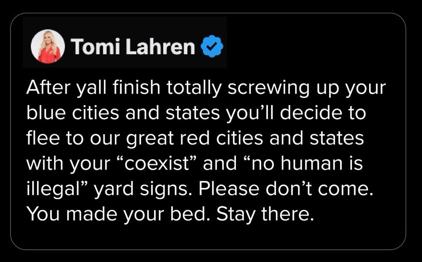Click the surname "Lahren" in header
The width and height of the screenshot is (422, 262).
coord(160,46)
